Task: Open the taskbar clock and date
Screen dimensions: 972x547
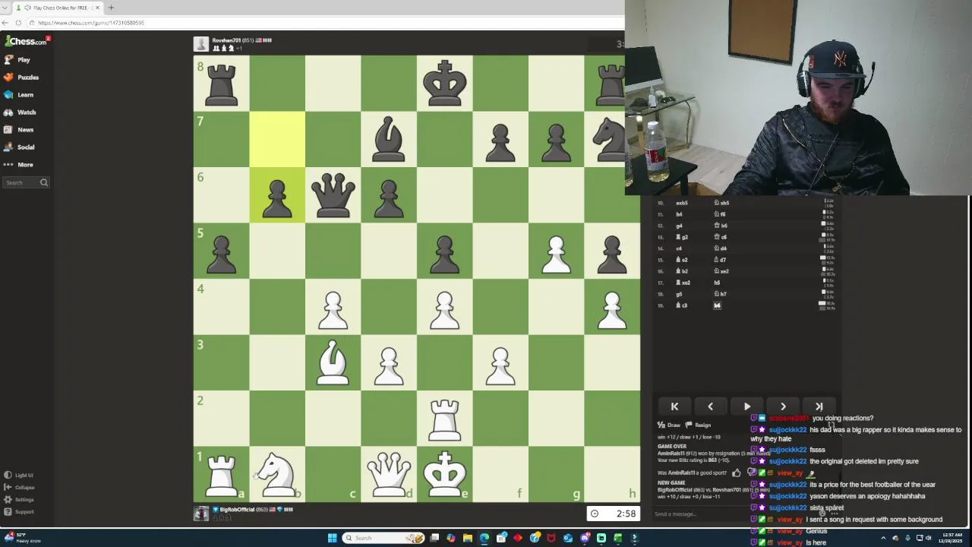Action: [951, 538]
